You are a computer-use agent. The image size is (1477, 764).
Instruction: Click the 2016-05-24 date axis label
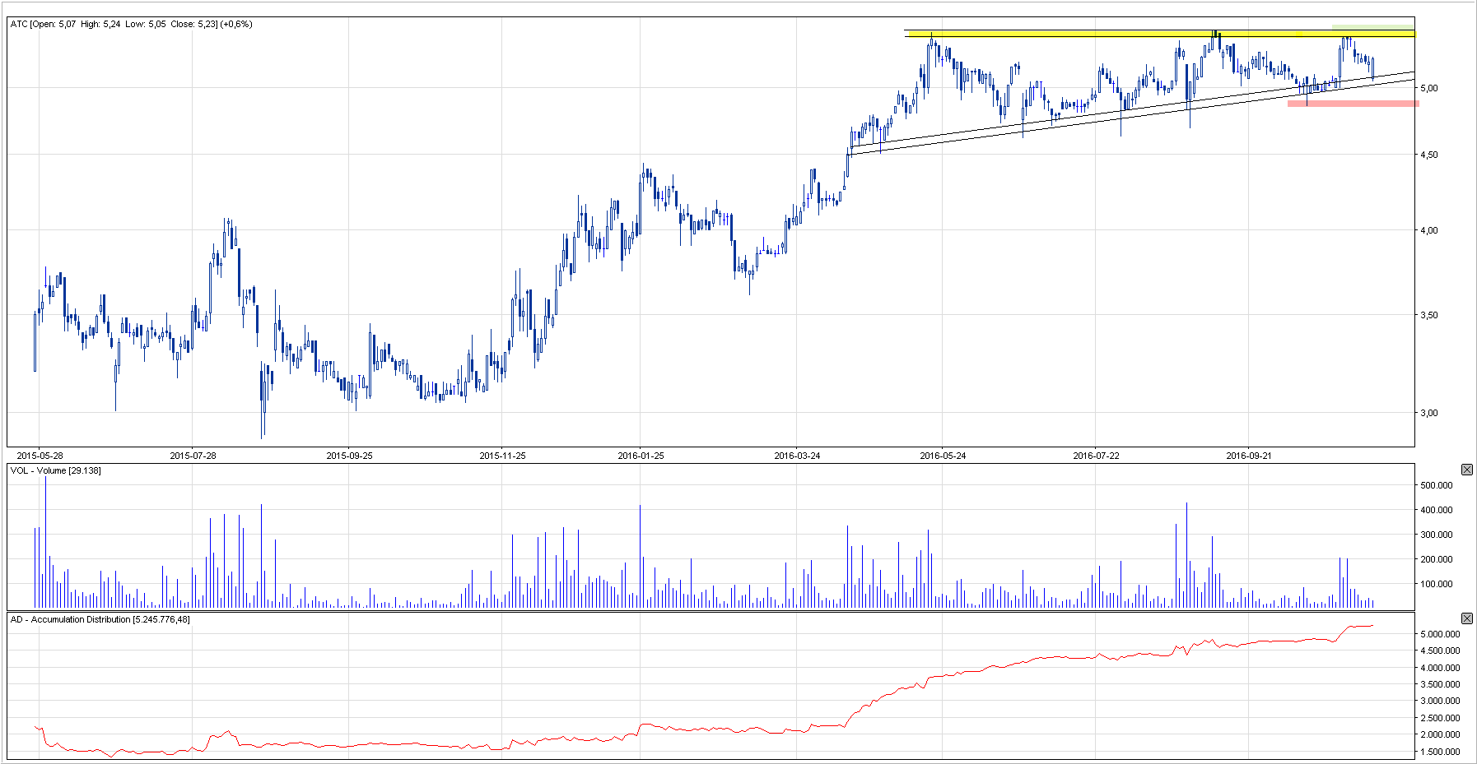(x=943, y=456)
